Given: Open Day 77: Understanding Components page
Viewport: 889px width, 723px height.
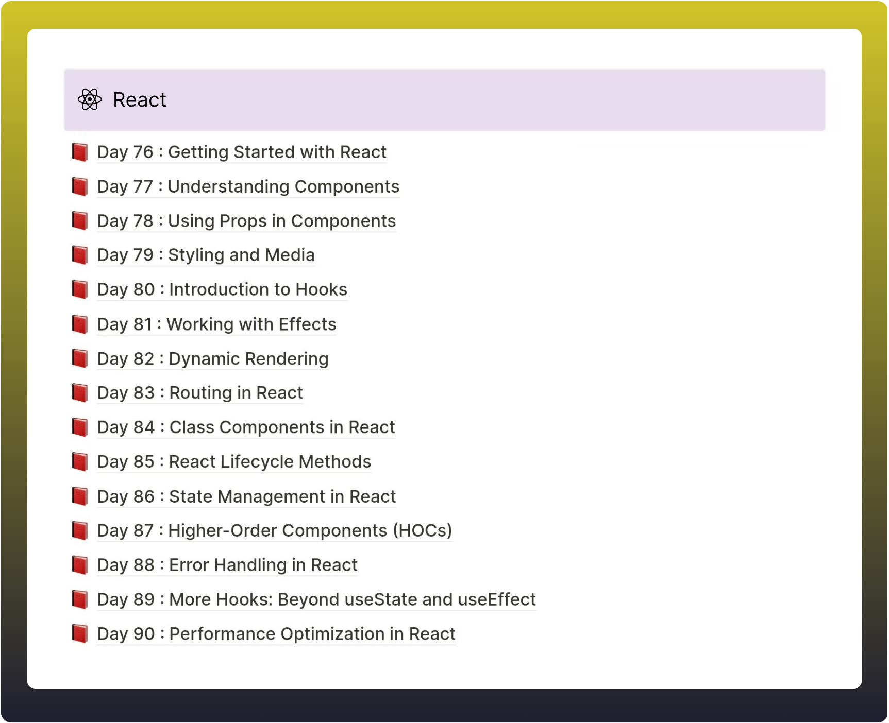Looking at the screenshot, I should click(248, 187).
